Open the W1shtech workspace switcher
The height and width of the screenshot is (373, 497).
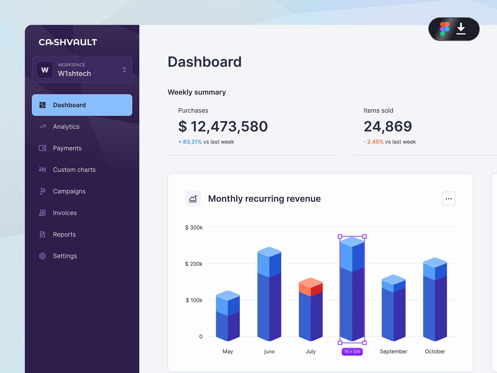[x=75, y=74]
